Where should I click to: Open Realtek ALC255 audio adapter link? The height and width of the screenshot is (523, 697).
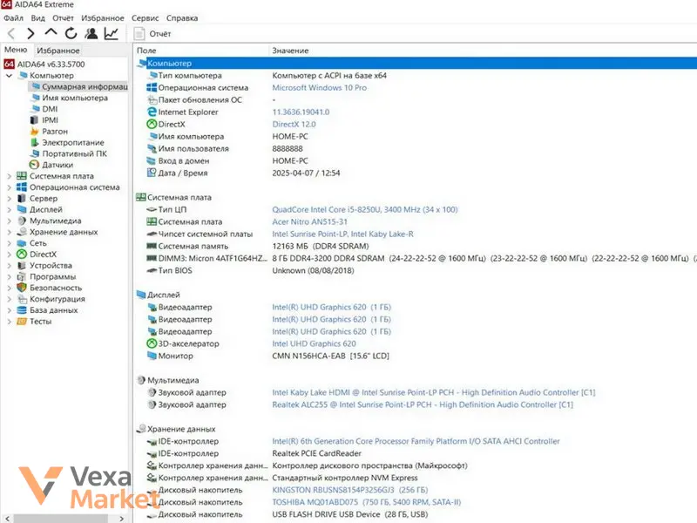[423, 404]
